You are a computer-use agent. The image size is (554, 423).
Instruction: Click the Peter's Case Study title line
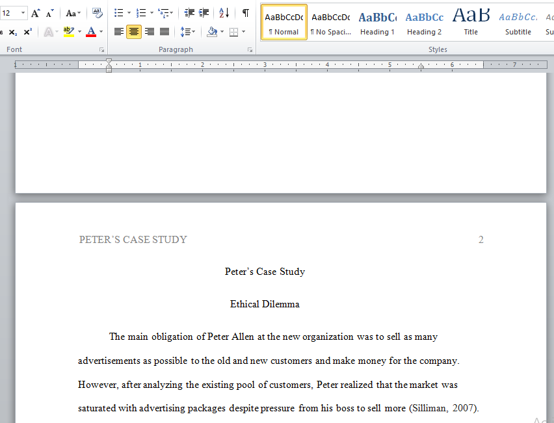tap(265, 272)
